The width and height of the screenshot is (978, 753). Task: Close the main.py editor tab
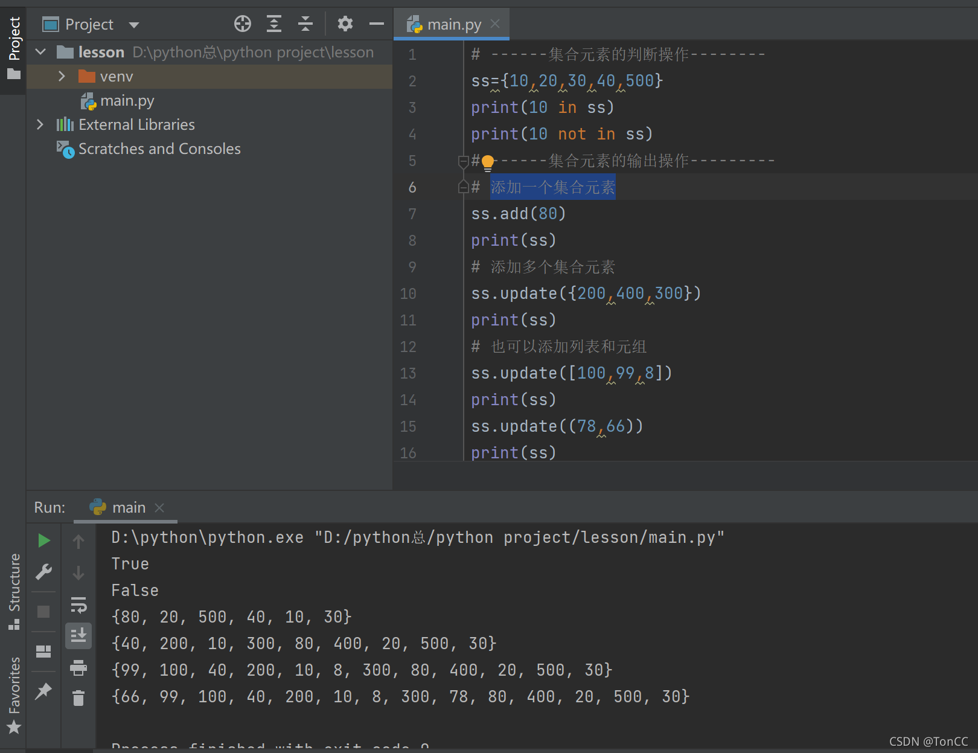495,24
